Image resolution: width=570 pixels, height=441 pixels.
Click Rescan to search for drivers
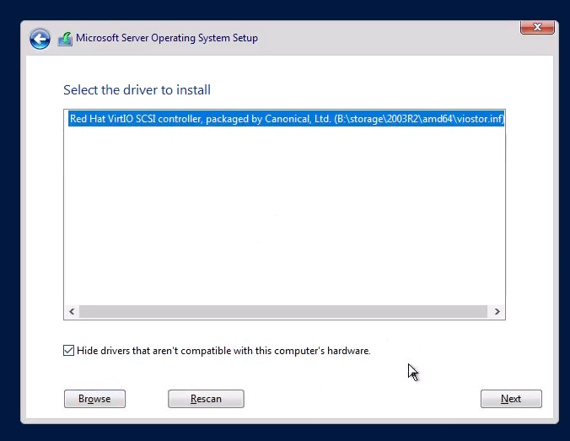(206, 399)
